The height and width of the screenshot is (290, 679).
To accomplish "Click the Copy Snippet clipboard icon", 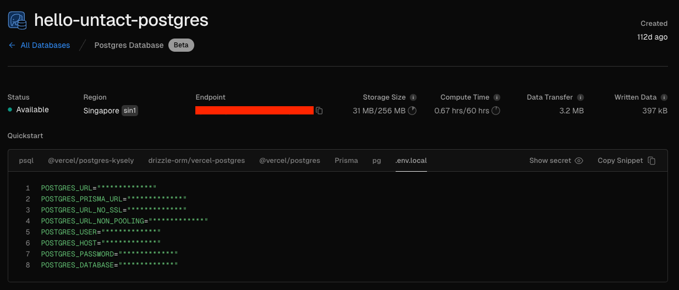I will 651,161.
